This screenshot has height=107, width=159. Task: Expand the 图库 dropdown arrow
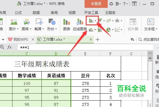(30, 29)
